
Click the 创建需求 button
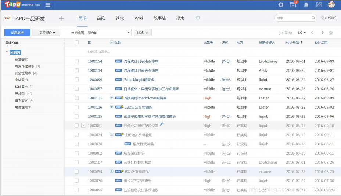17,33
